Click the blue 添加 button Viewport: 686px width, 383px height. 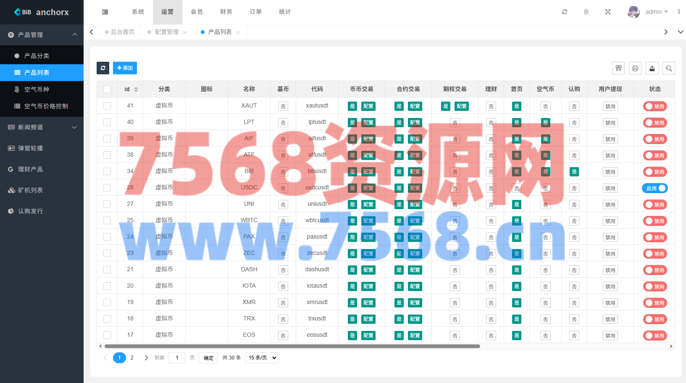(x=125, y=68)
